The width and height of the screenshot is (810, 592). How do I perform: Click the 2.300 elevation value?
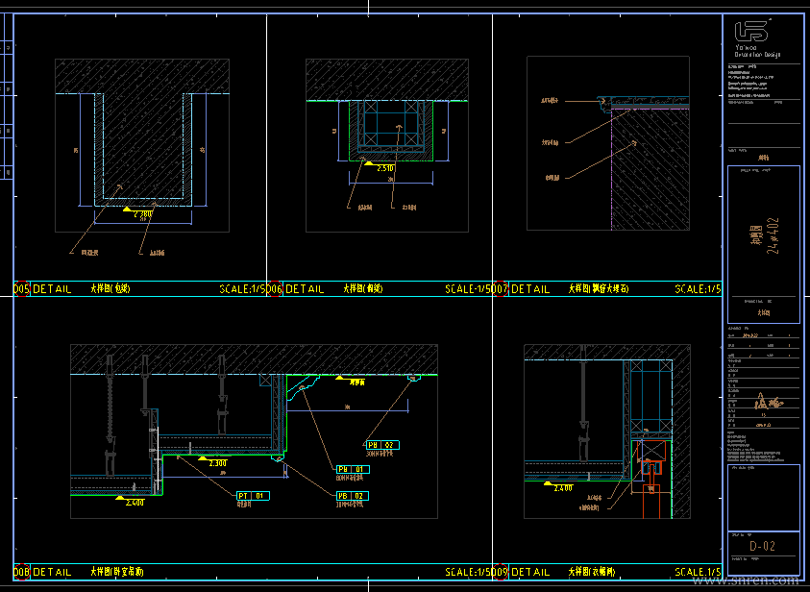pyautogui.click(x=218, y=463)
